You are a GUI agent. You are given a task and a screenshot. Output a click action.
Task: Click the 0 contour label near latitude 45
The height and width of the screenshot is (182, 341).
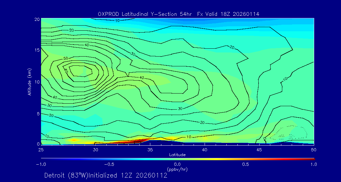tap(265, 138)
